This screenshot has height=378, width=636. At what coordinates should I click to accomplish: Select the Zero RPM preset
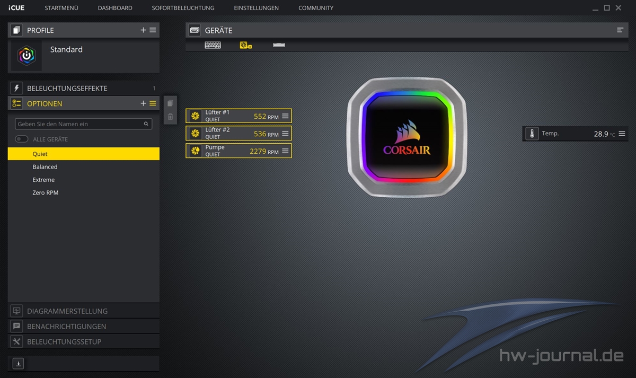click(x=46, y=193)
